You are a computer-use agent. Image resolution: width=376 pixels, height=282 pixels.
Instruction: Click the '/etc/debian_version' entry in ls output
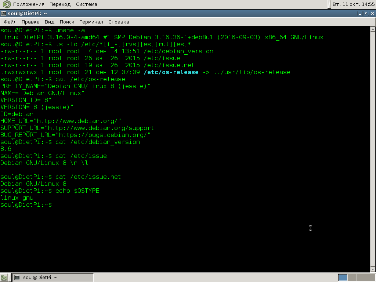178,51
